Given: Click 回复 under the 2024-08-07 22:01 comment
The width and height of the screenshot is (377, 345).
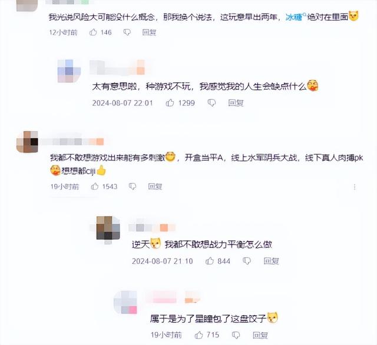Looking at the screenshot, I should pyautogui.click(x=236, y=103).
